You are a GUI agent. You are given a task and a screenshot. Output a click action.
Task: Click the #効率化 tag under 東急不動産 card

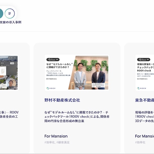140,142
